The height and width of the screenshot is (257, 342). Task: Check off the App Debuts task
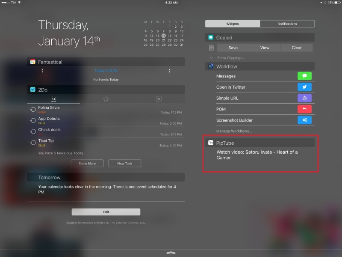[33, 121]
